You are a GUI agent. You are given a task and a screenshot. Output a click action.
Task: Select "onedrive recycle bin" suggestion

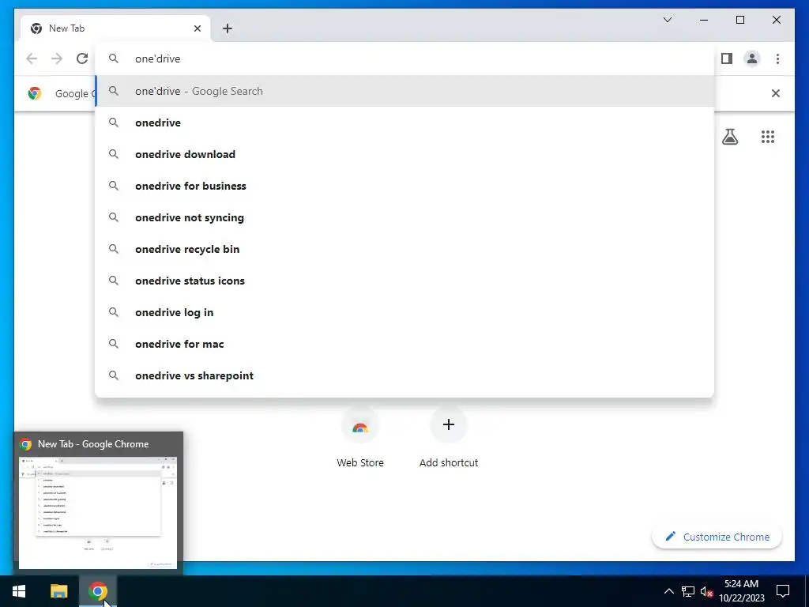pyautogui.click(x=405, y=249)
